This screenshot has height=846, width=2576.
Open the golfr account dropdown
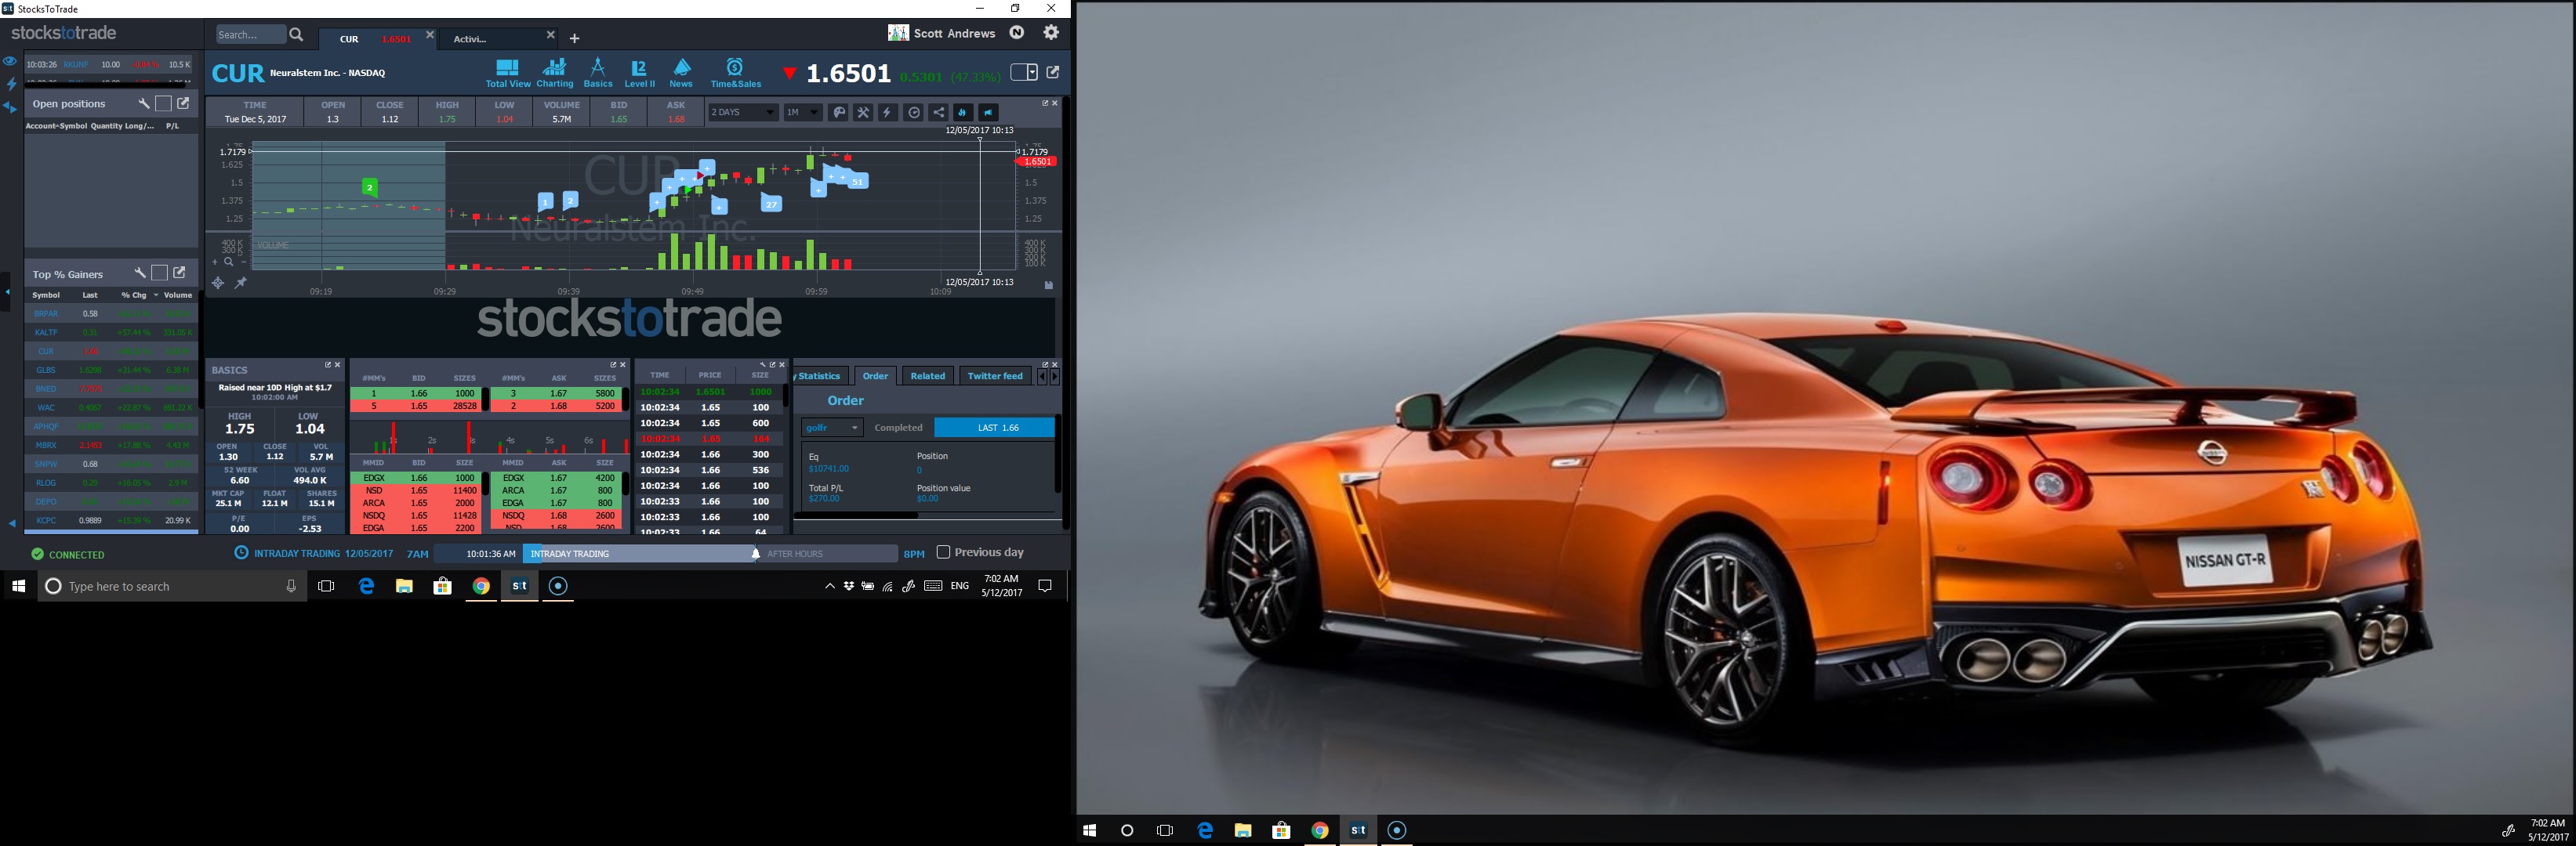832,428
